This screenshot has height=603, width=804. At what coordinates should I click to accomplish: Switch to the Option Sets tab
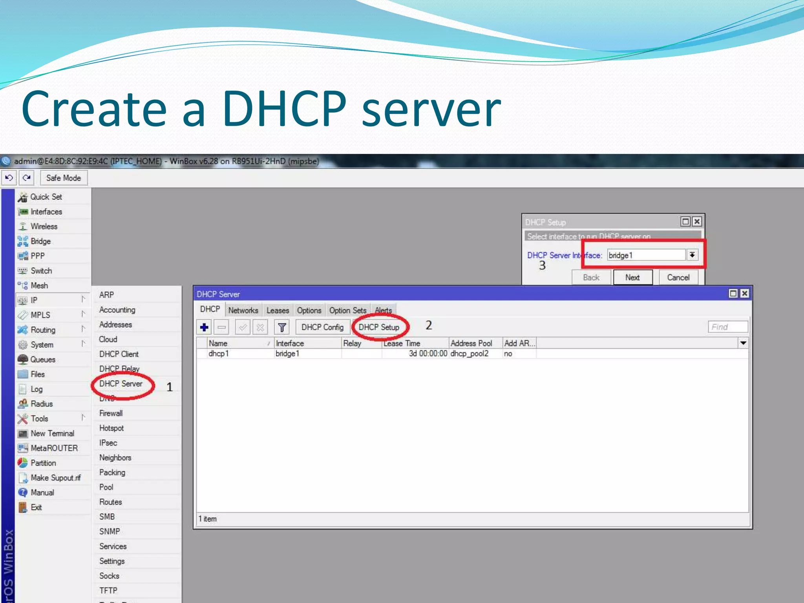tap(347, 311)
